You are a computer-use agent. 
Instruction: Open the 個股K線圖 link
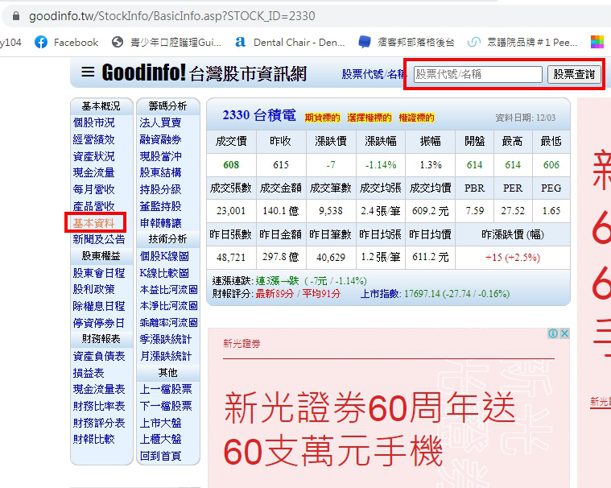tap(164, 256)
